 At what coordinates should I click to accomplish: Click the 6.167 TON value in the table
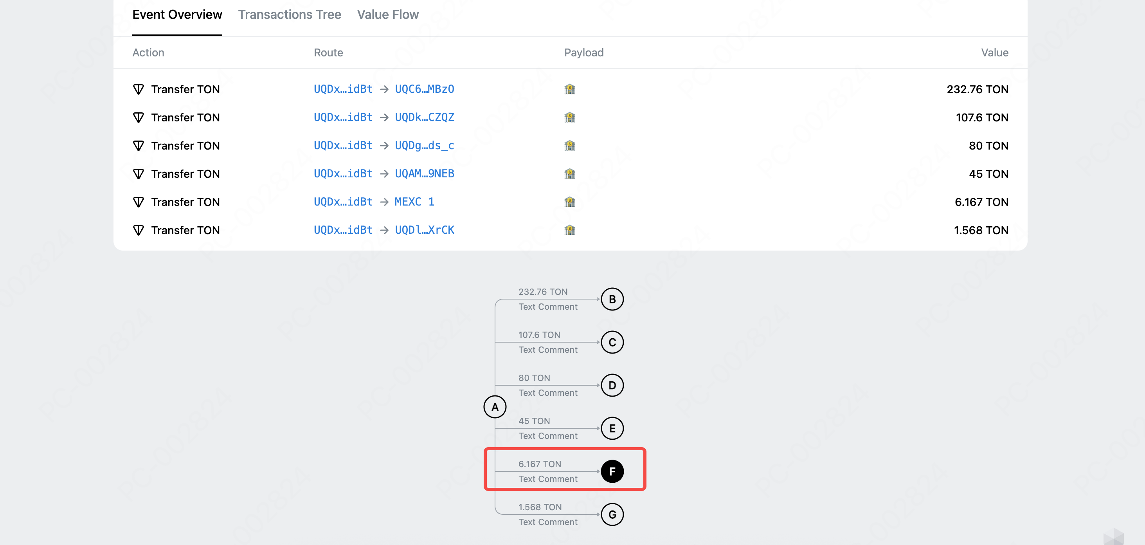981,202
